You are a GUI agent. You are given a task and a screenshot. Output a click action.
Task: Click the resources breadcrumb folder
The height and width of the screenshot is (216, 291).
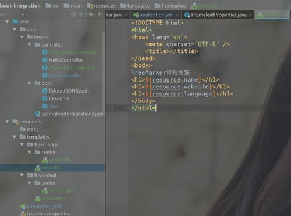coord(101,6)
